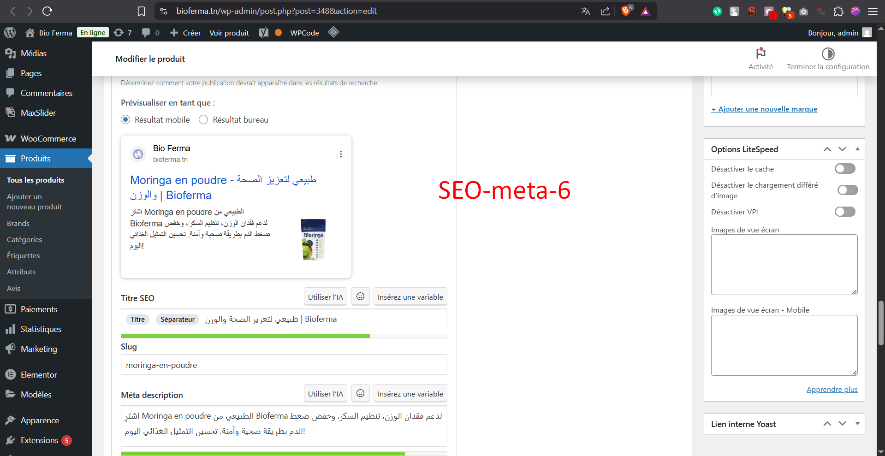Click the Images de vue écran textarea
This screenshot has width=885, height=456.
pyautogui.click(x=784, y=265)
